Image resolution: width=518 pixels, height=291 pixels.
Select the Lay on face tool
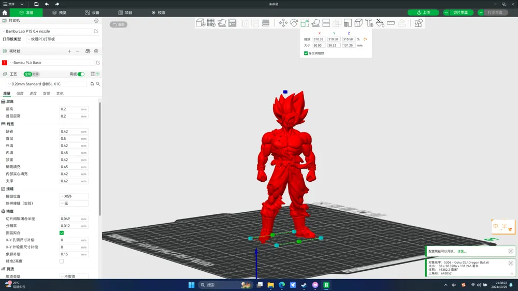[315, 23]
